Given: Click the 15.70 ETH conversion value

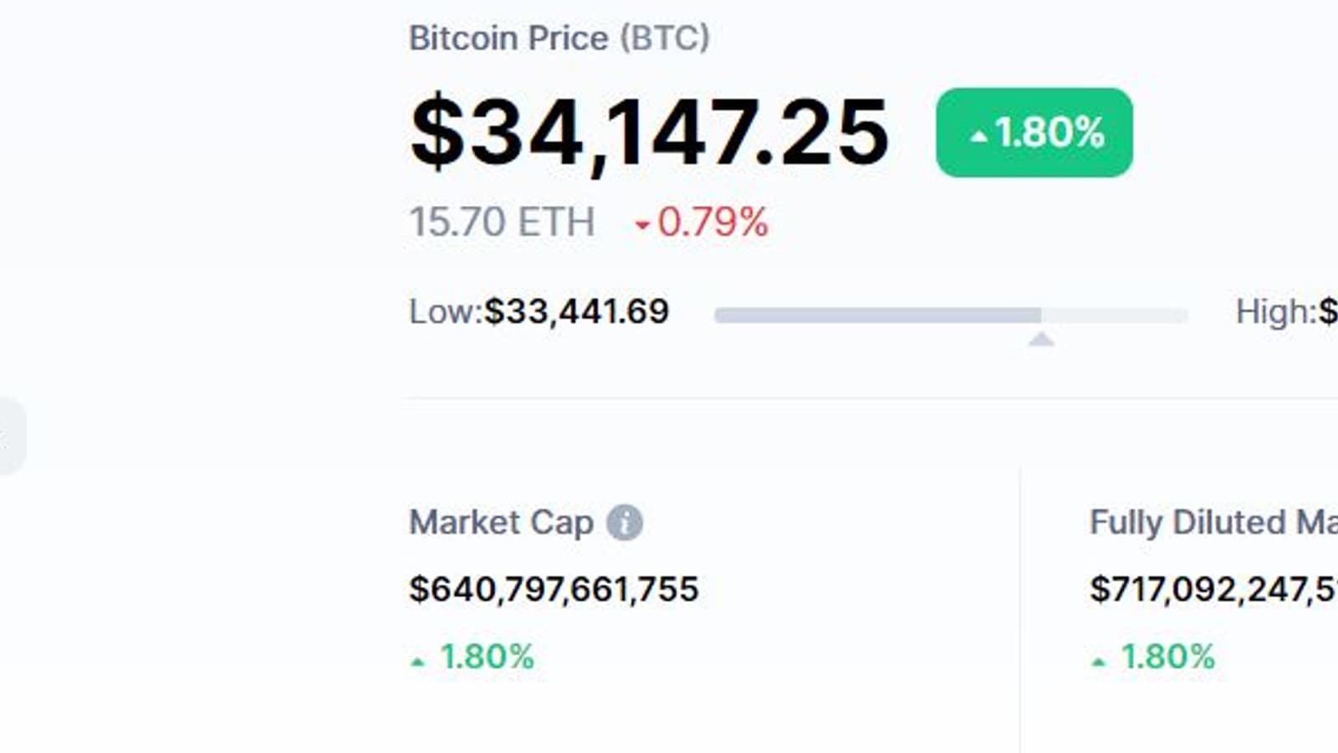Looking at the screenshot, I should point(502,223).
